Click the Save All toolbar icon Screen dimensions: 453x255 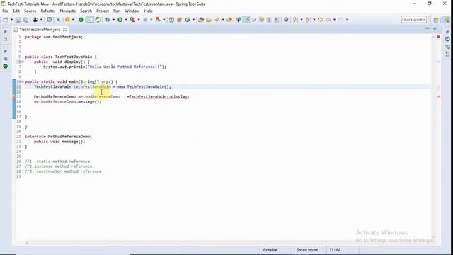(25, 20)
